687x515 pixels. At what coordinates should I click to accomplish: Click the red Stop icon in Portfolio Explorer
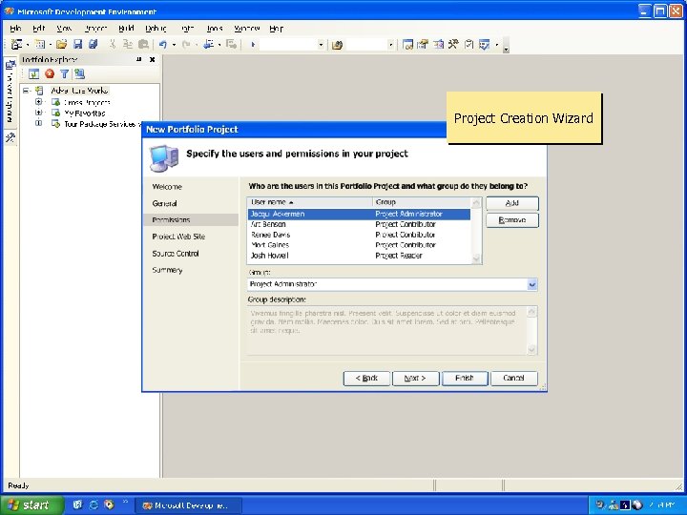[50, 73]
